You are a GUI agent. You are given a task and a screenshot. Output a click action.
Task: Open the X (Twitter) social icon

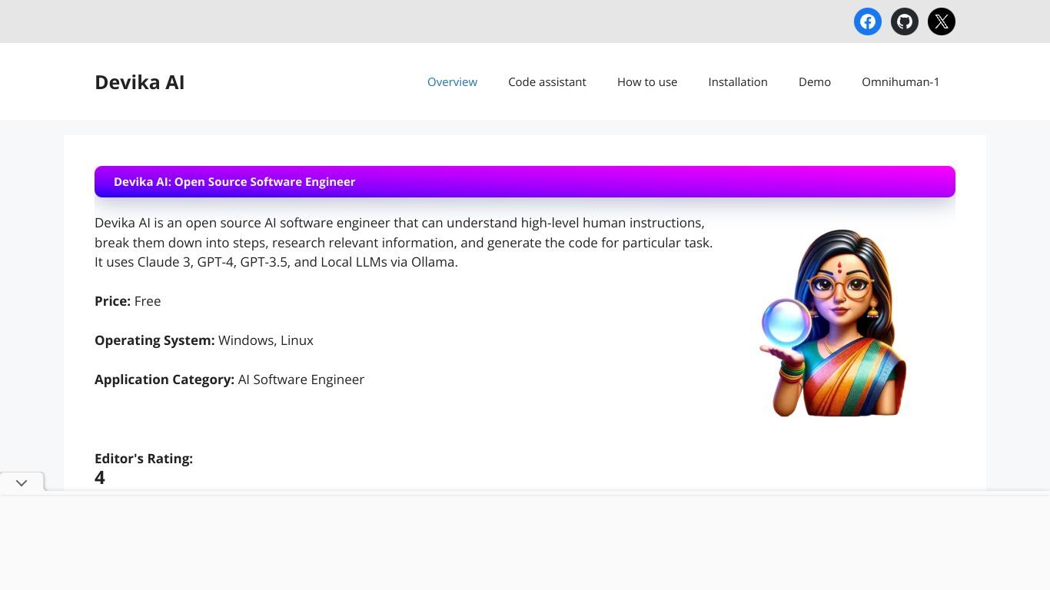pyautogui.click(x=942, y=22)
